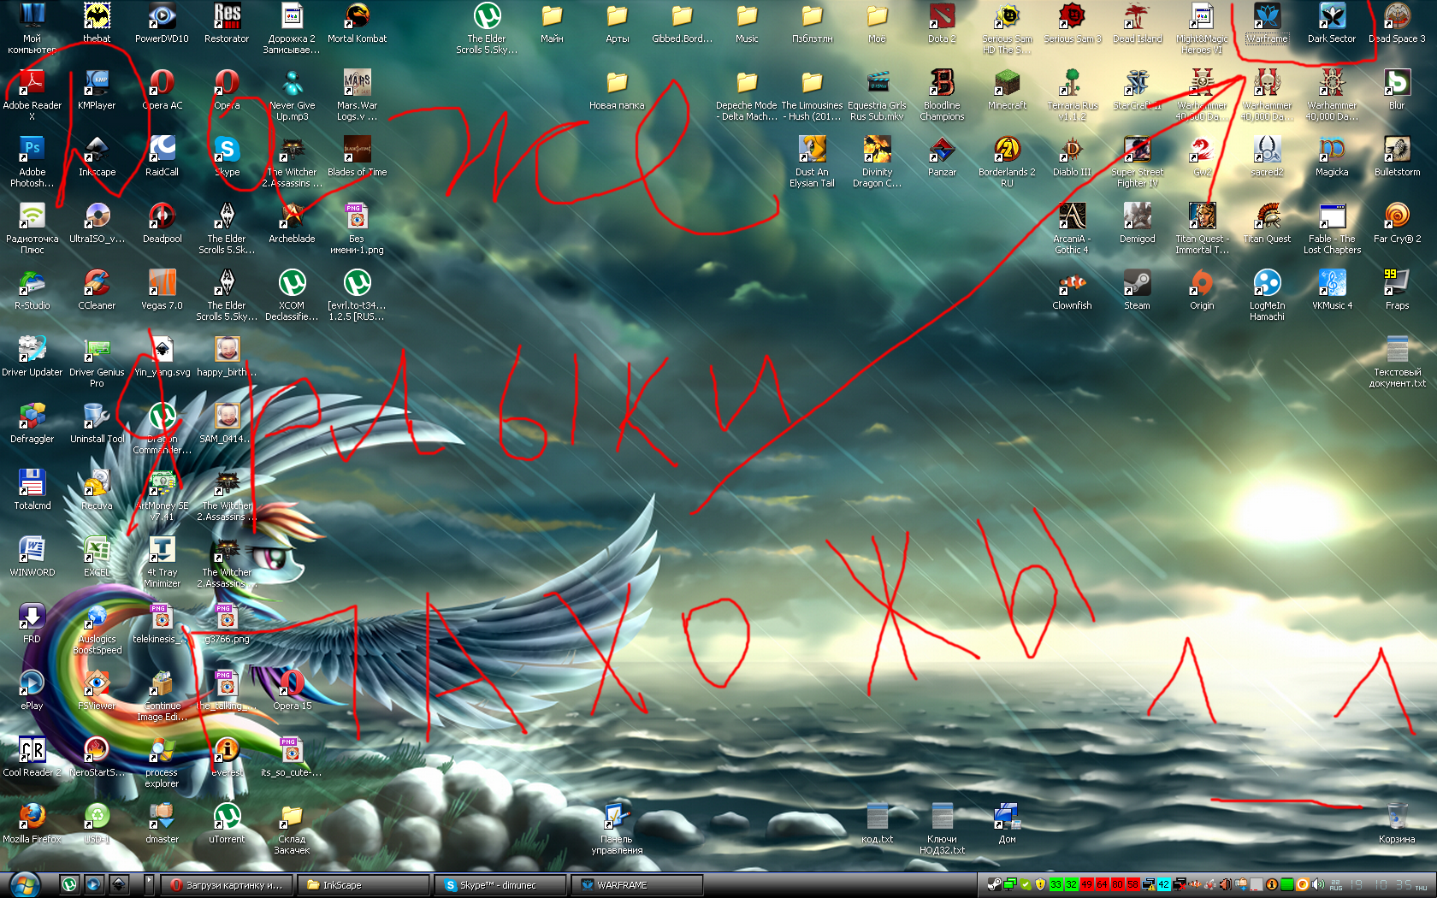Select the Defraggler icon
Image resolution: width=1437 pixels, height=898 pixels.
click(32, 423)
